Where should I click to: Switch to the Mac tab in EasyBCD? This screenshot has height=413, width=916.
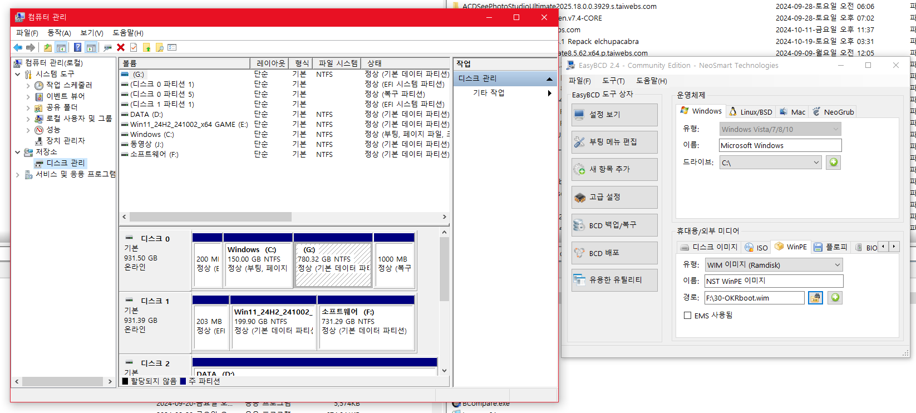(792, 112)
